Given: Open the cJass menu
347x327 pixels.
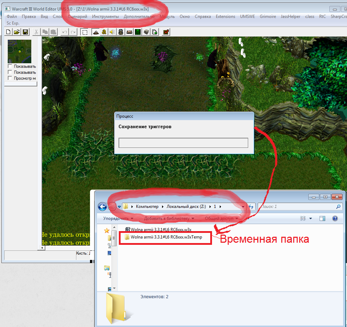Looking at the screenshot, I should pos(310,17).
